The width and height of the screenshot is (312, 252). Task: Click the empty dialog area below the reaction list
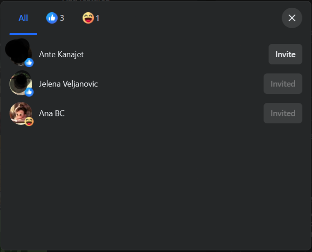pos(156,187)
